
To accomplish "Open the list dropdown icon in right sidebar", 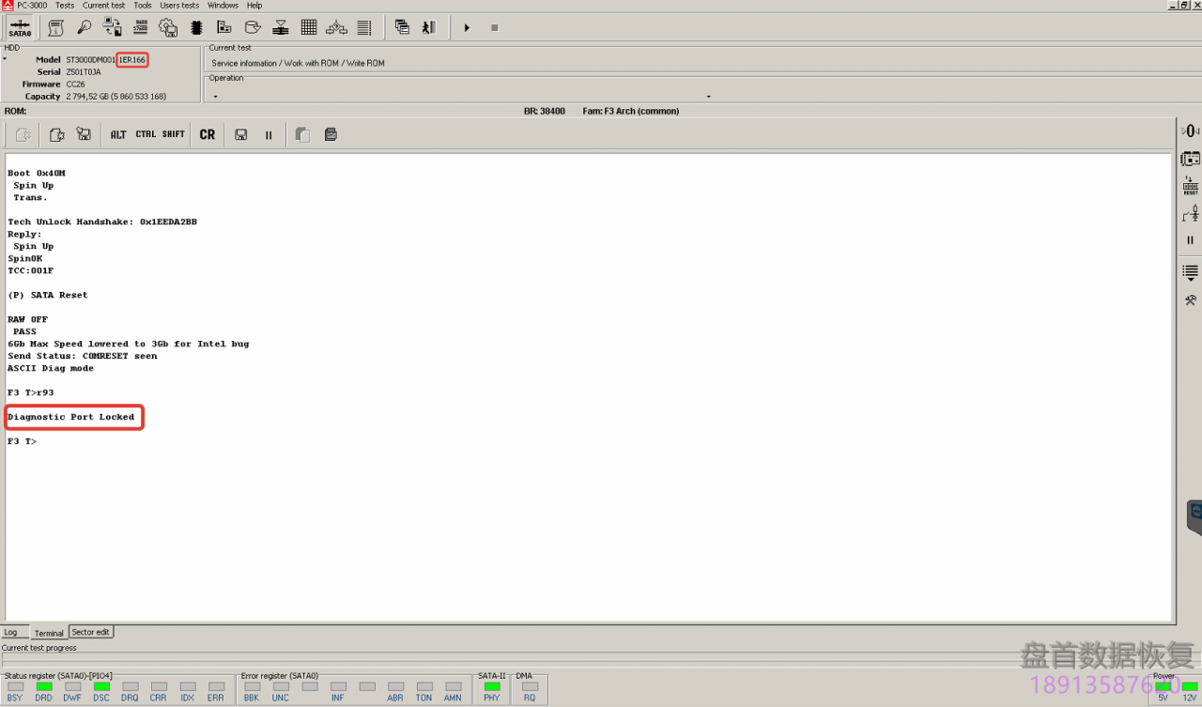I will point(1190,272).
